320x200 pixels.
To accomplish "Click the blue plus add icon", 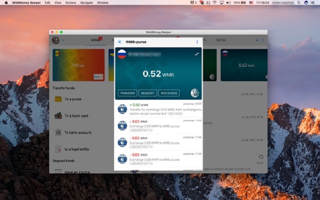I will click(257, 40).
